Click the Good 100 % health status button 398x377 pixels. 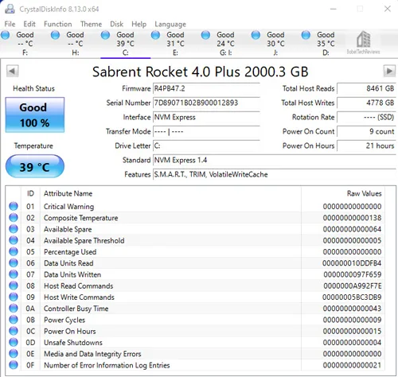[x=35, y=115]
